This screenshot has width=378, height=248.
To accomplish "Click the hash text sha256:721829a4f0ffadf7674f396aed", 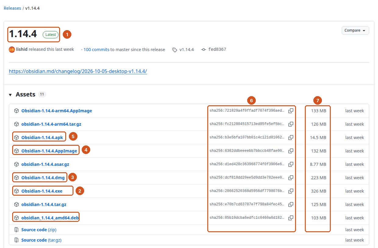I will point(247,111).
